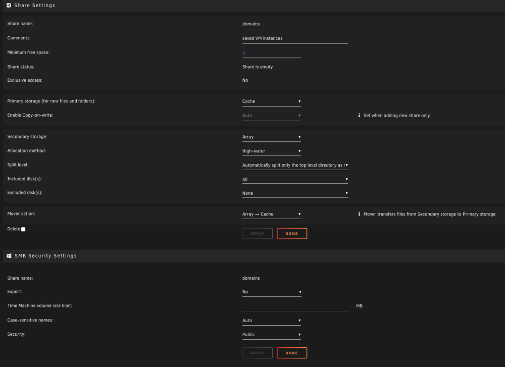
Task: Click the Mover action label
Action: coord(21,214)
